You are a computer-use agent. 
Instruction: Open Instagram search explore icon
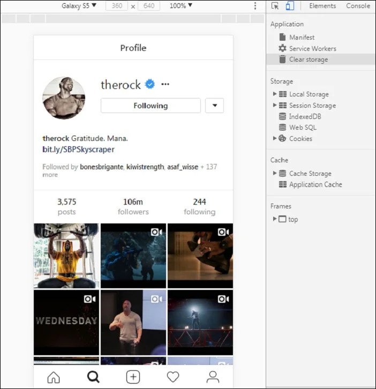click(93, 377)
